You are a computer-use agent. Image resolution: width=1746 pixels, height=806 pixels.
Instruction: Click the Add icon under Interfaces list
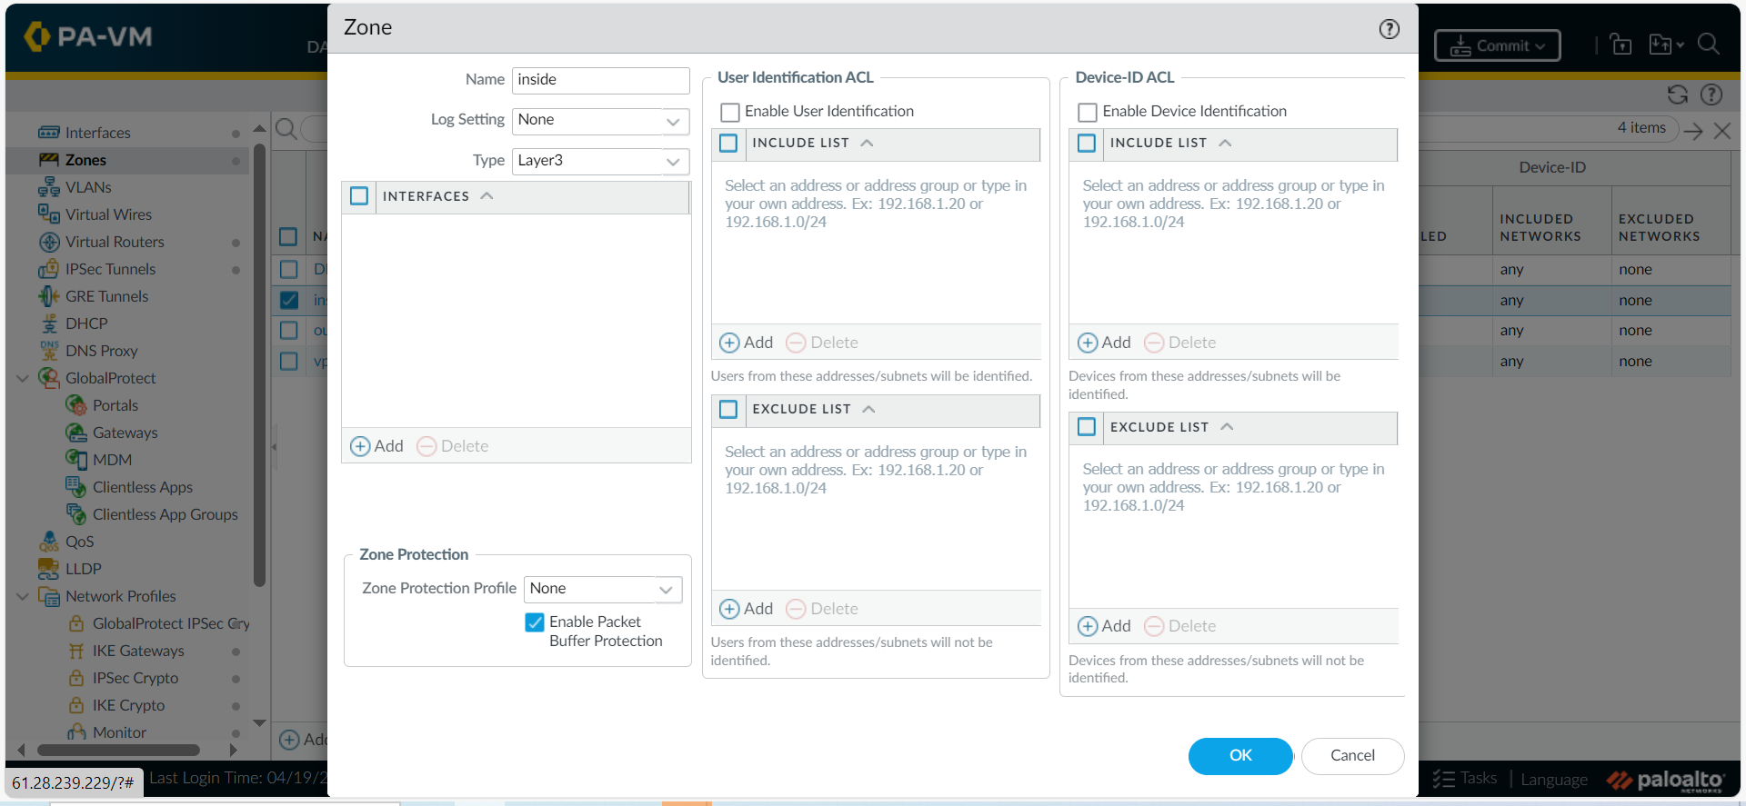point(360,446)
